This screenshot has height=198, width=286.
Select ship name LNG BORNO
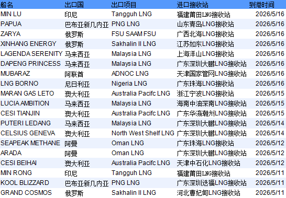pos(19,84)
